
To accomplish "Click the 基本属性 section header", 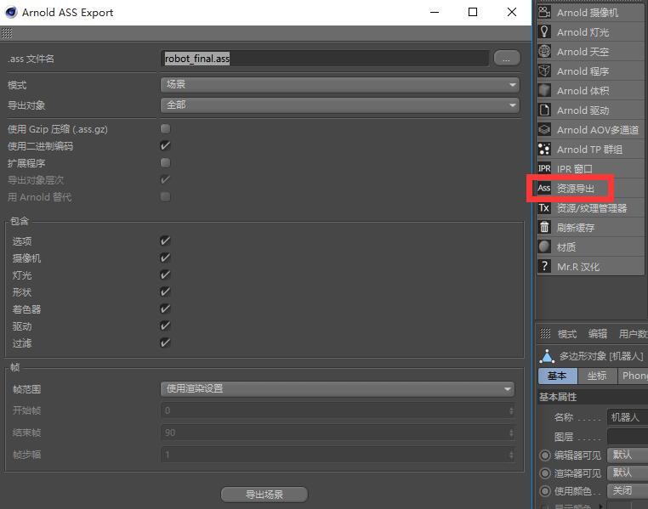I will tap(593, 397).
